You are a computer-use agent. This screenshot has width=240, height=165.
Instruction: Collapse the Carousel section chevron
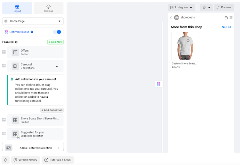point(57,66)
